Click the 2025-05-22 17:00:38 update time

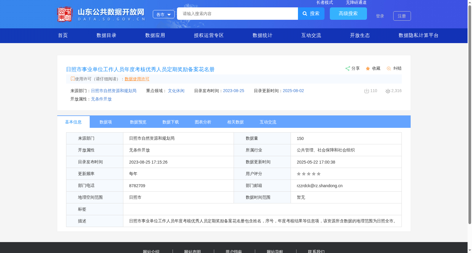[x=316, y=162]
